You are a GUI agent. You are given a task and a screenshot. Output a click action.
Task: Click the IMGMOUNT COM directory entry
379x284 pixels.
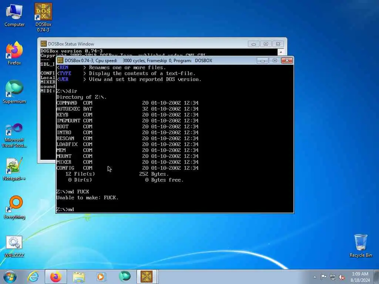[127, 121]
